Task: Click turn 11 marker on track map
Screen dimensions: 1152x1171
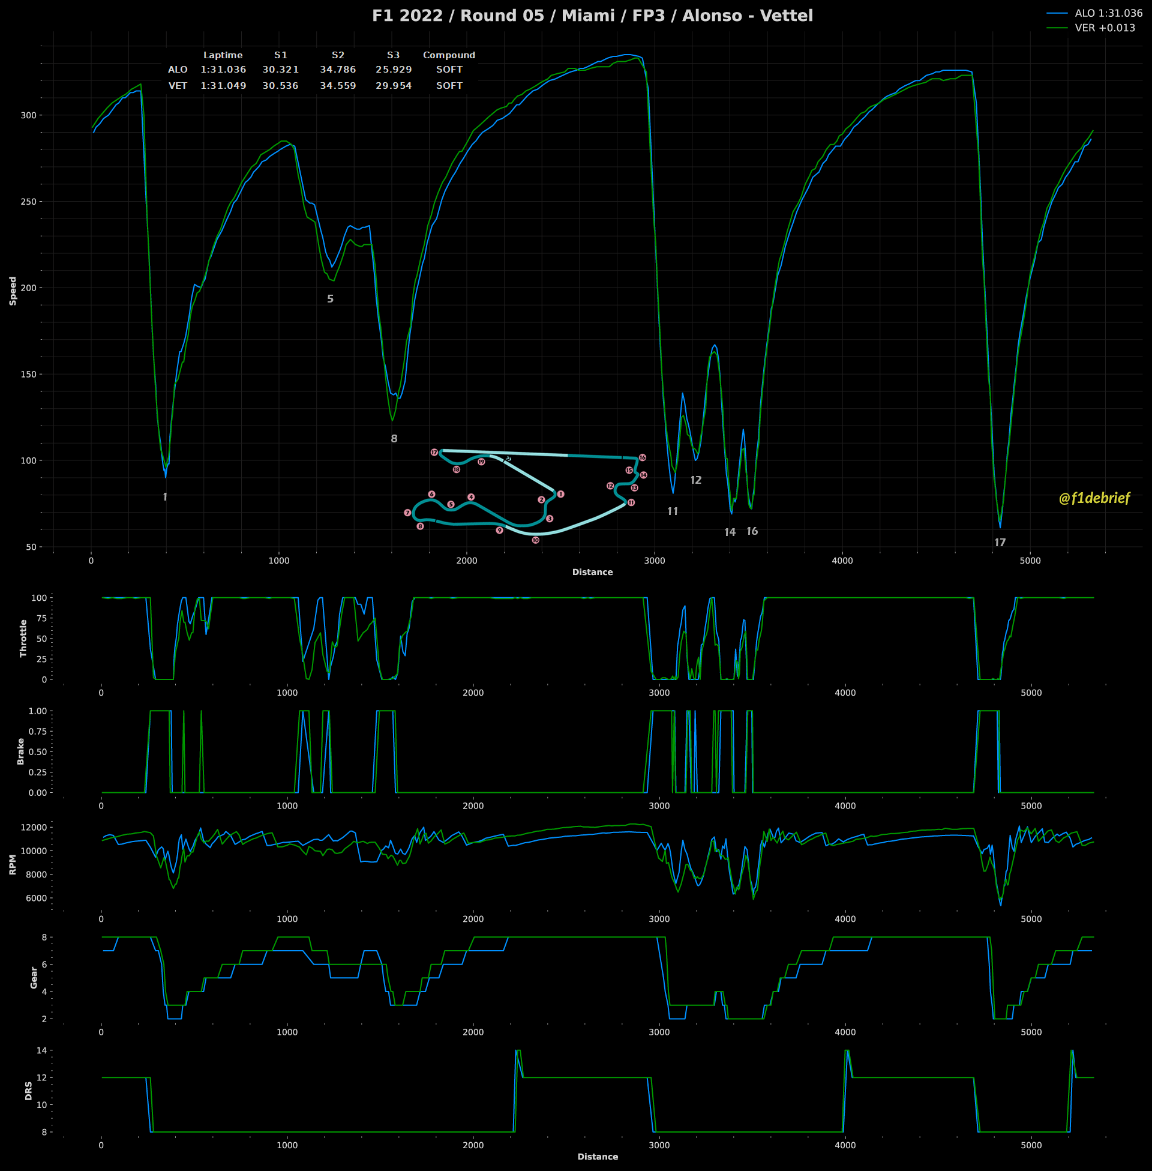Action: pyautogui.click(x=631, y=503)
